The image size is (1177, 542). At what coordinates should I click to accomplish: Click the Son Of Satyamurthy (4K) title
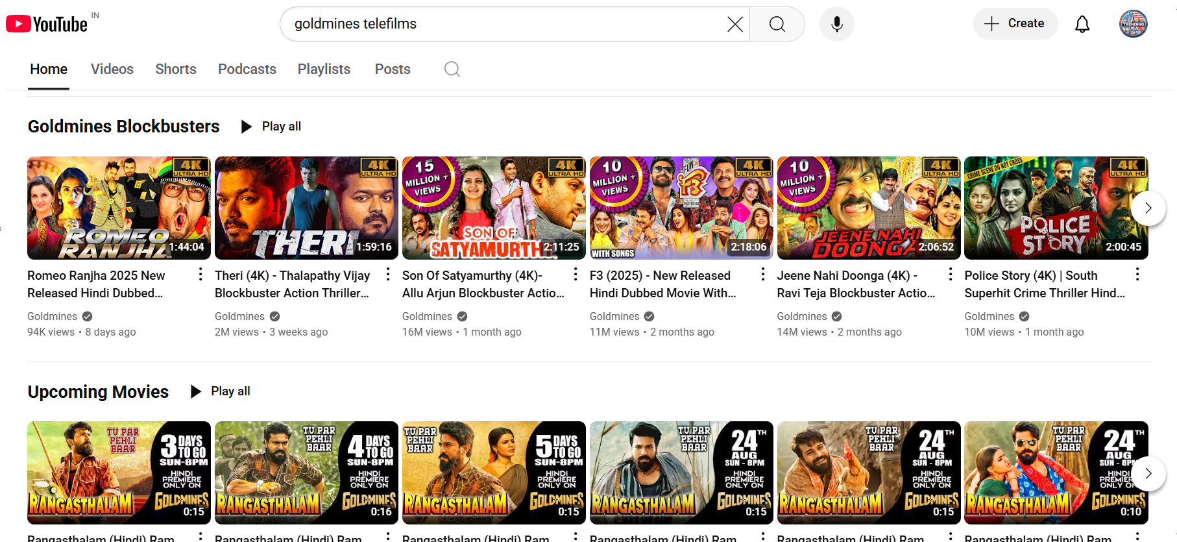click(x=483, y=284)
